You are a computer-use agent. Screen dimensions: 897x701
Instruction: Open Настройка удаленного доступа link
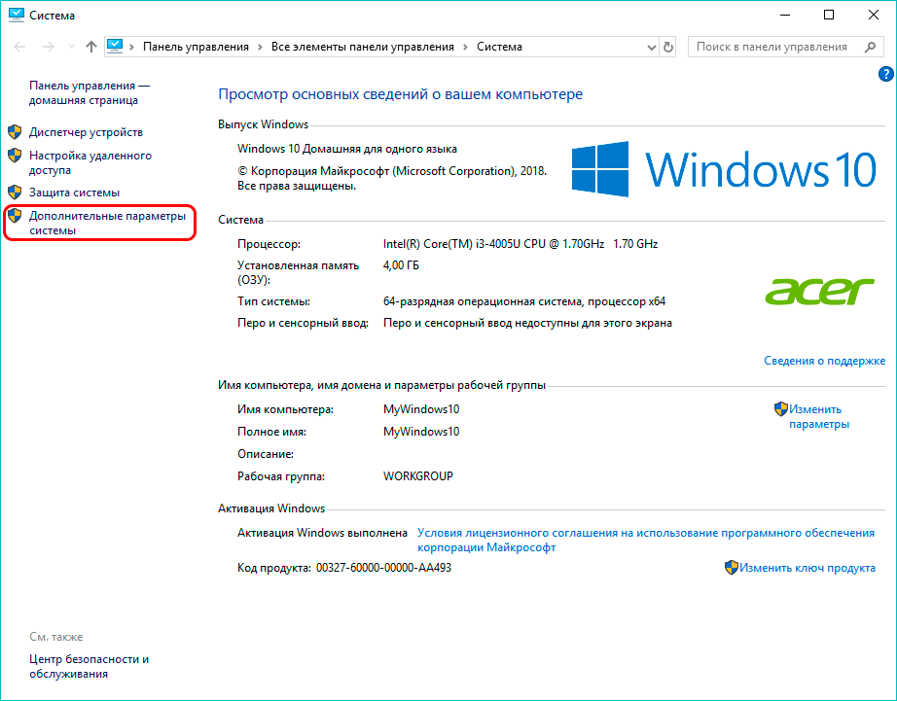90,163
